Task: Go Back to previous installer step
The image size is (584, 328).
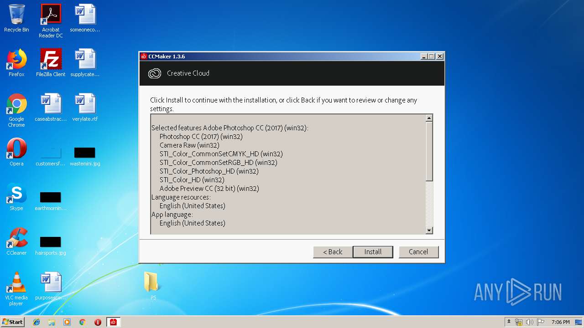Action: [333, 252]
